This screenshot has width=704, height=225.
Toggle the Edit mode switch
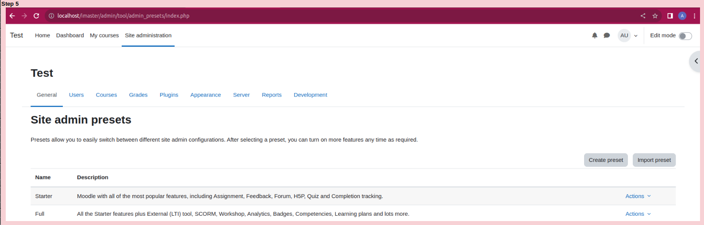click(685, 36)
